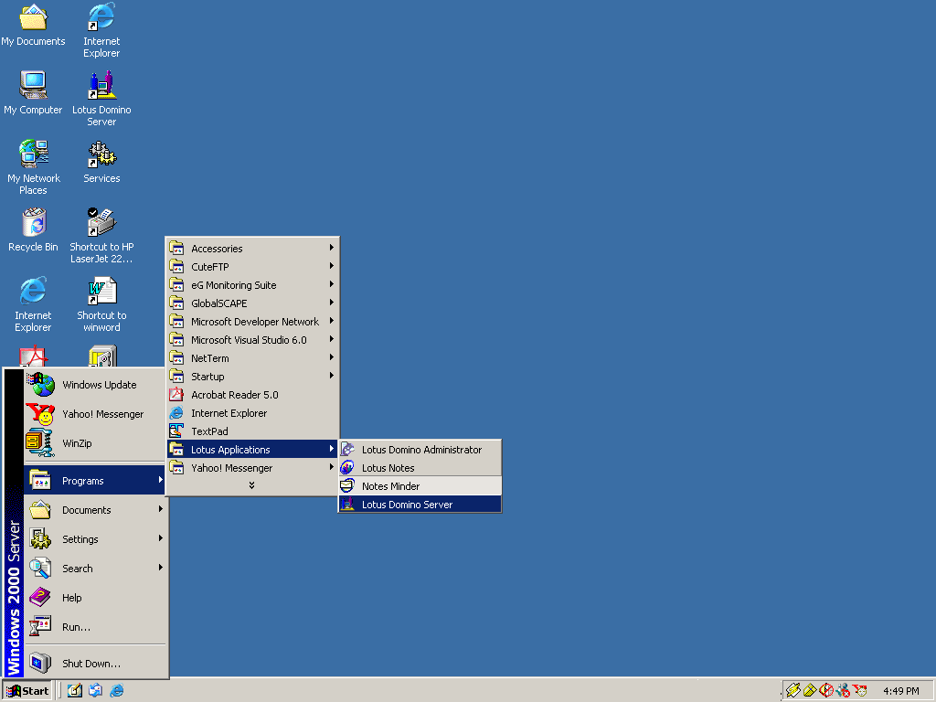Click the tray icon left of the Yahoo smiley
The image size is (936, 702).
pos(843,691)
